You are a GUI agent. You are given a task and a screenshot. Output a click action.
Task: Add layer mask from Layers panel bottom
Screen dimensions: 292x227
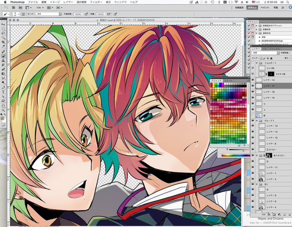point(274,215)
